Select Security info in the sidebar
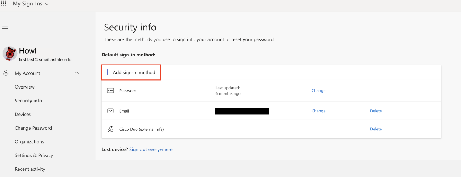Screen dimensions: 461x177 29,101
